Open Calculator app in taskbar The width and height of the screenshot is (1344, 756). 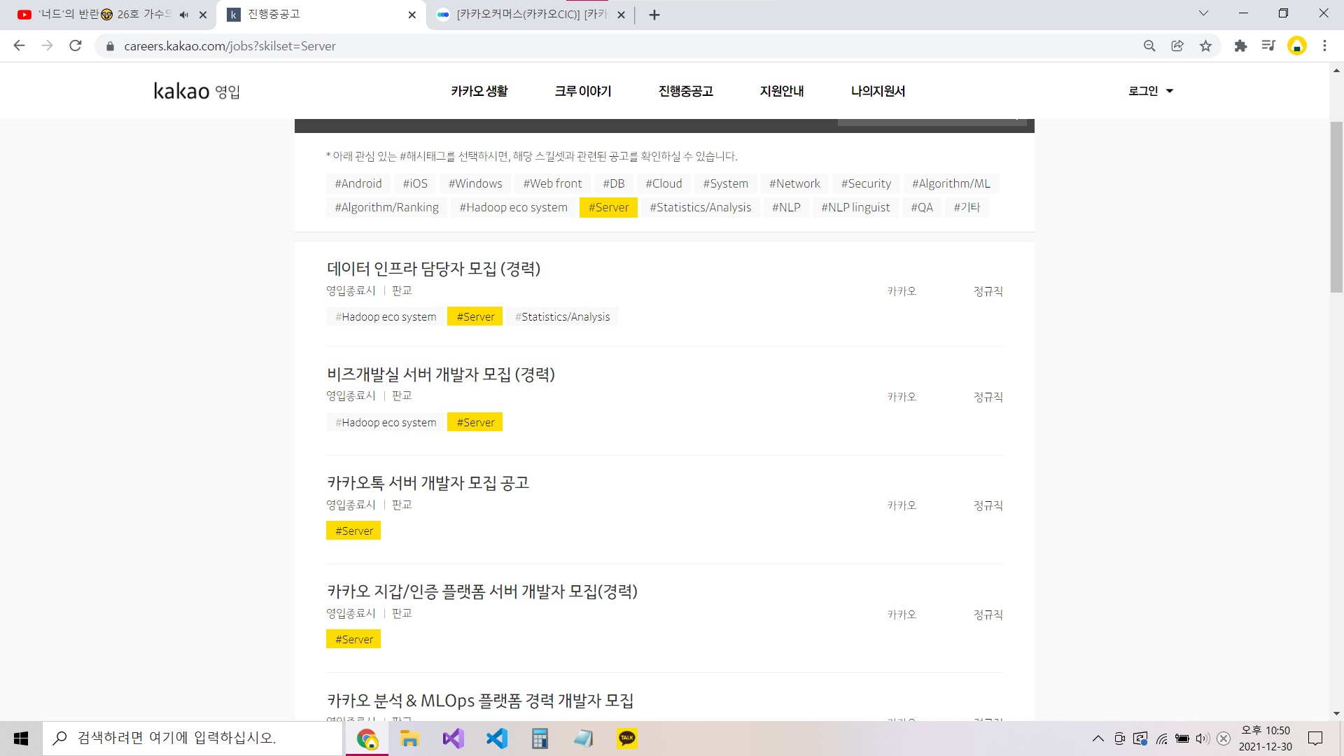coord(540,738)
